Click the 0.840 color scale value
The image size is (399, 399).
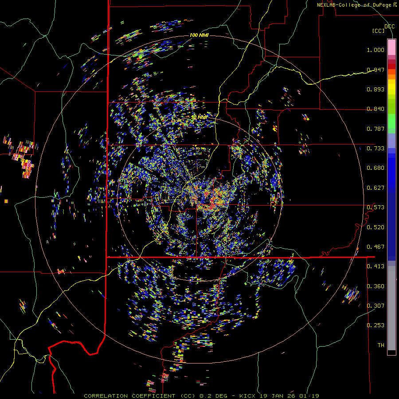[x=376, y=109]
